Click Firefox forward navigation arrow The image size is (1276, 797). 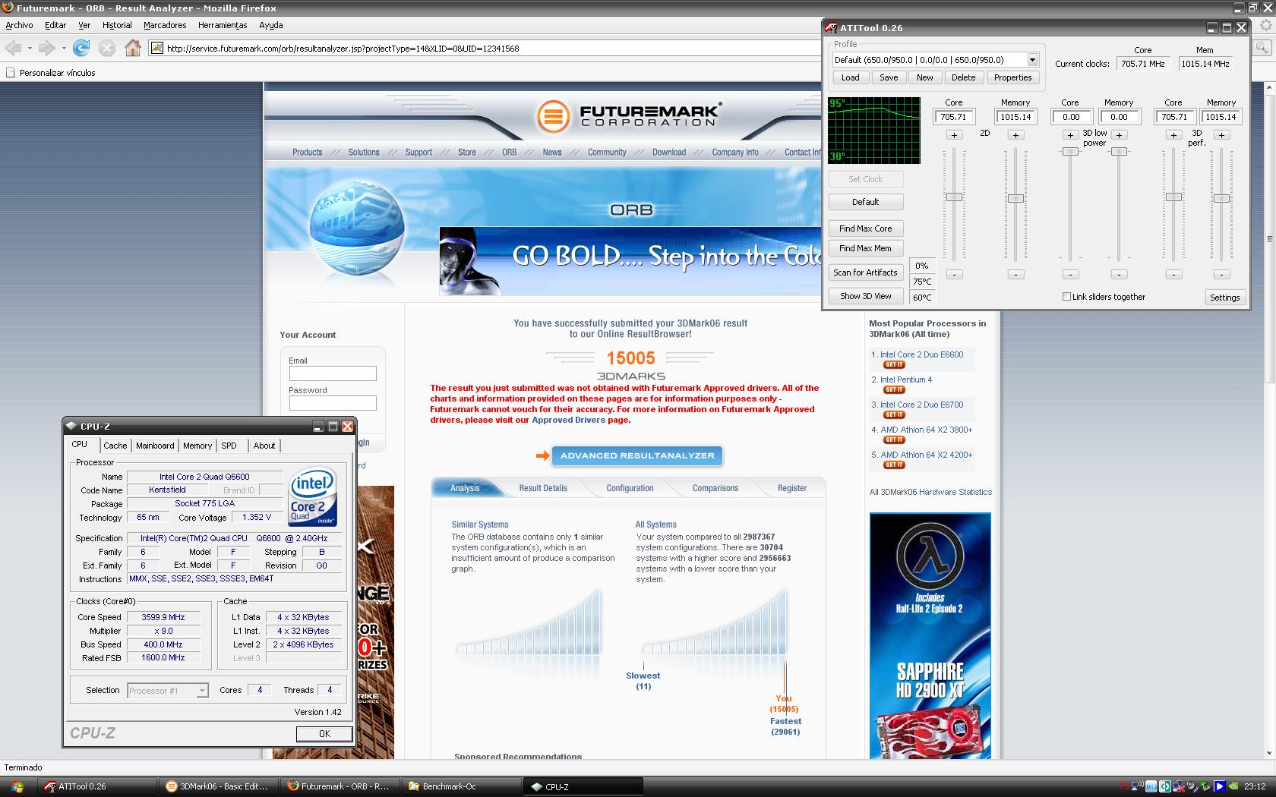pyautogui.click(x=46, y=48)
